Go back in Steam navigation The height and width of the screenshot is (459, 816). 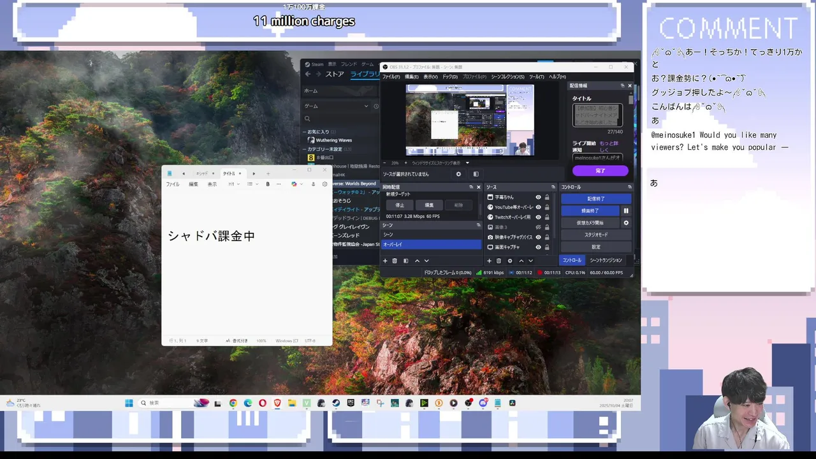coord(308,74)
